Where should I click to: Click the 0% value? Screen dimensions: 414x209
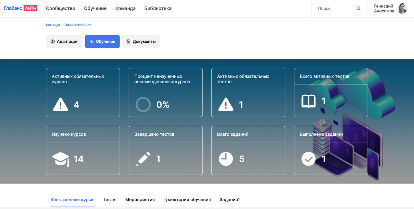point(163,104)
